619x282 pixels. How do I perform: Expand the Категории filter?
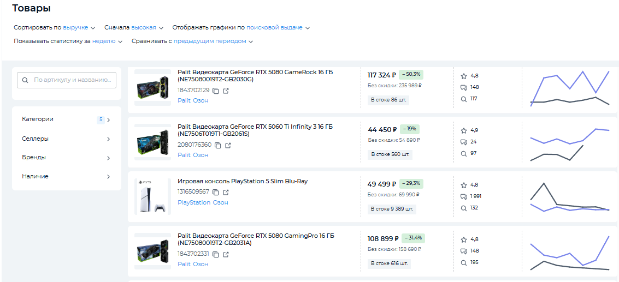(66, 119)
